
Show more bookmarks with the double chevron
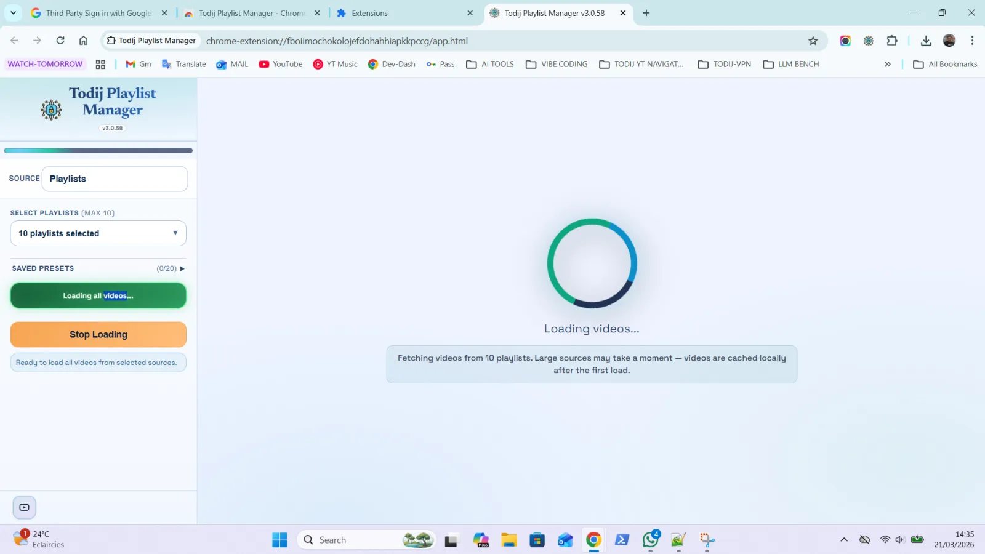[x=888, y=64]
